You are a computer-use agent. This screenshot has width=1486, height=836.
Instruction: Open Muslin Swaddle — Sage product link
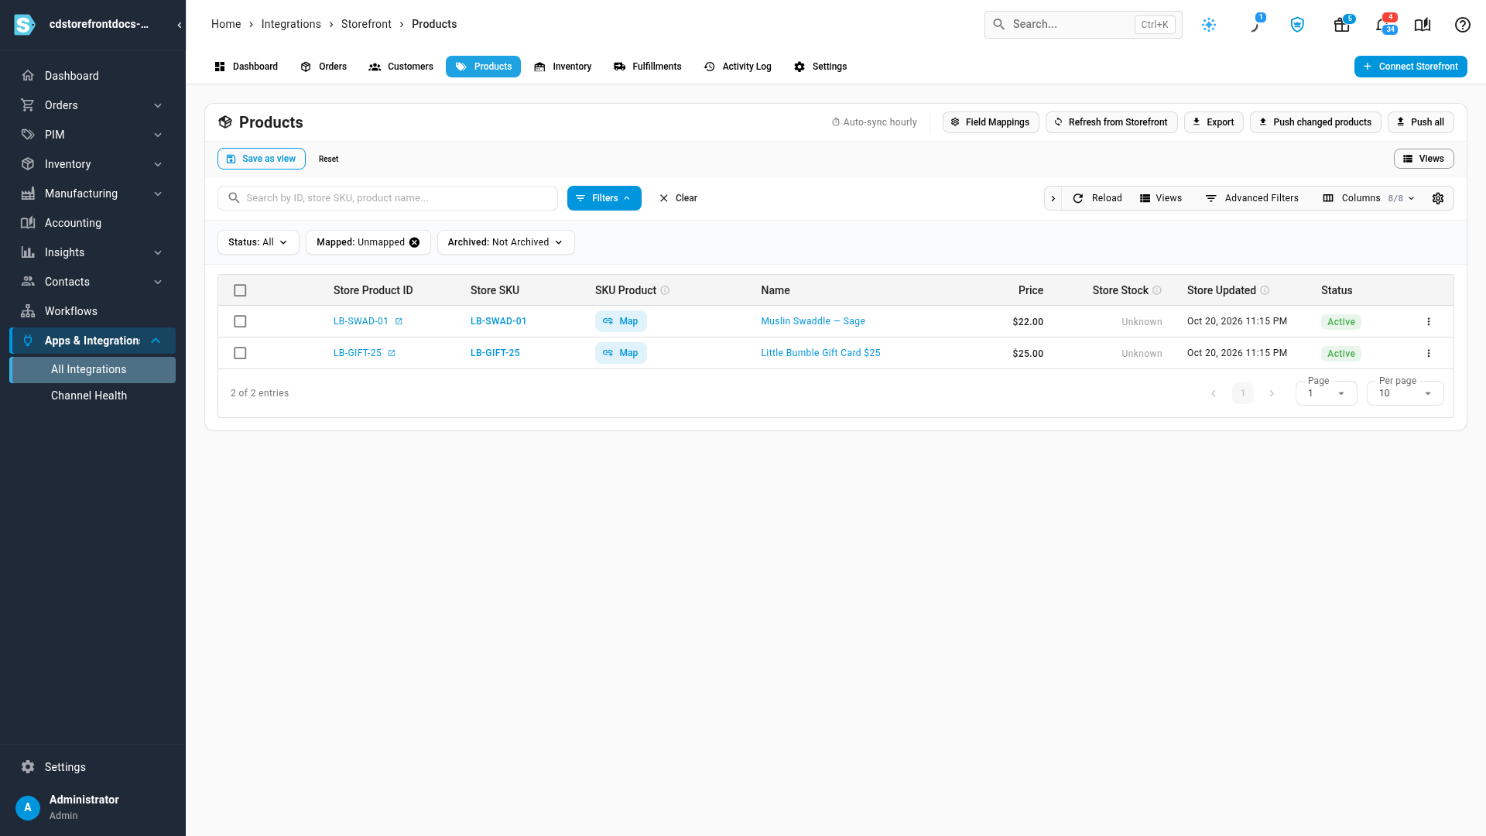click(x=813, y=321)
